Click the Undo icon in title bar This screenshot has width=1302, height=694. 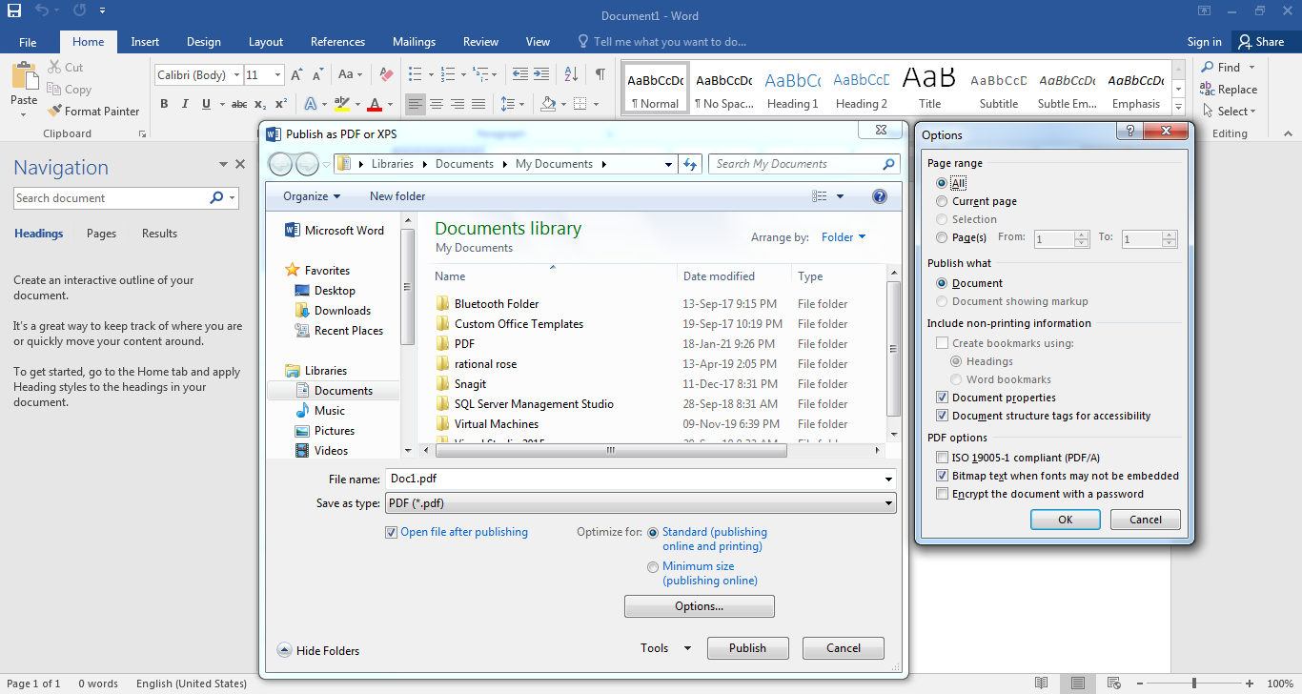(x=41, y=12)
